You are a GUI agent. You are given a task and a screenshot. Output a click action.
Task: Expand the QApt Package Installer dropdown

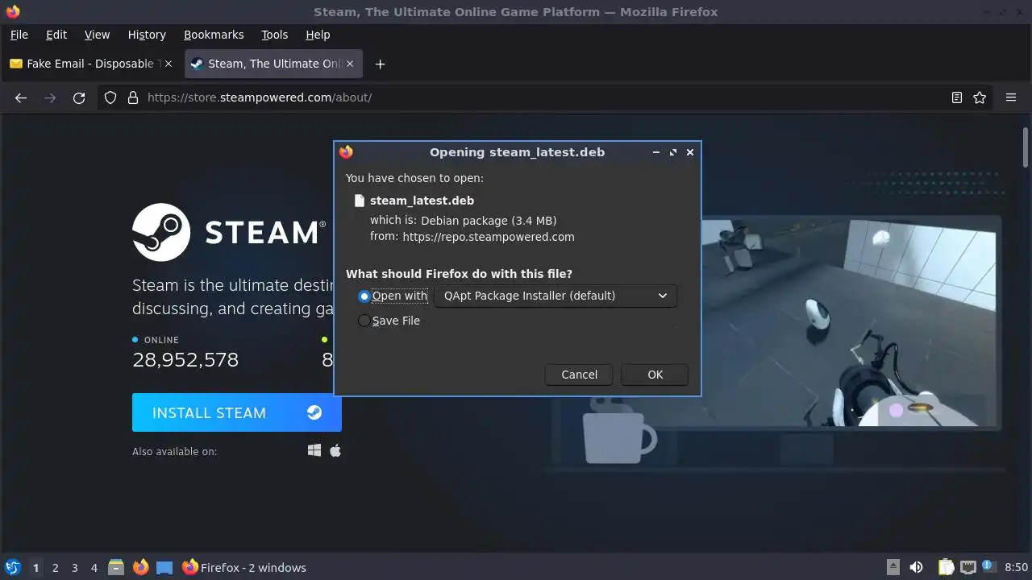(556, 296)
